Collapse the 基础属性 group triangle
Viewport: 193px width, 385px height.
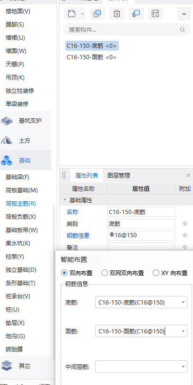65,200
